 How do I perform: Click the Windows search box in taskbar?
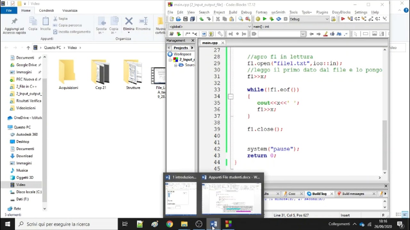(x=66, y=224)
